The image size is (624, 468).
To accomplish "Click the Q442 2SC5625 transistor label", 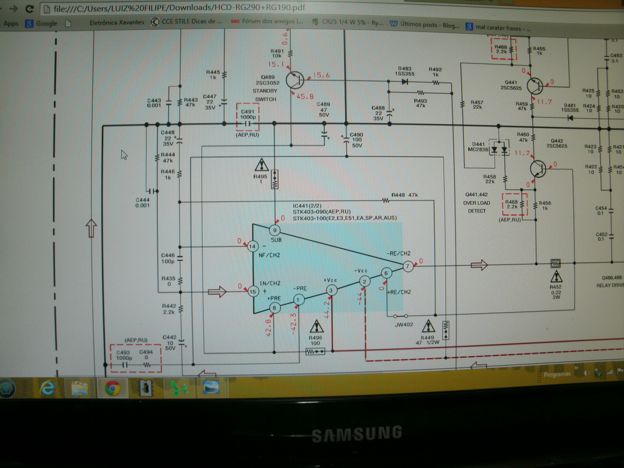I will point(557,143).
